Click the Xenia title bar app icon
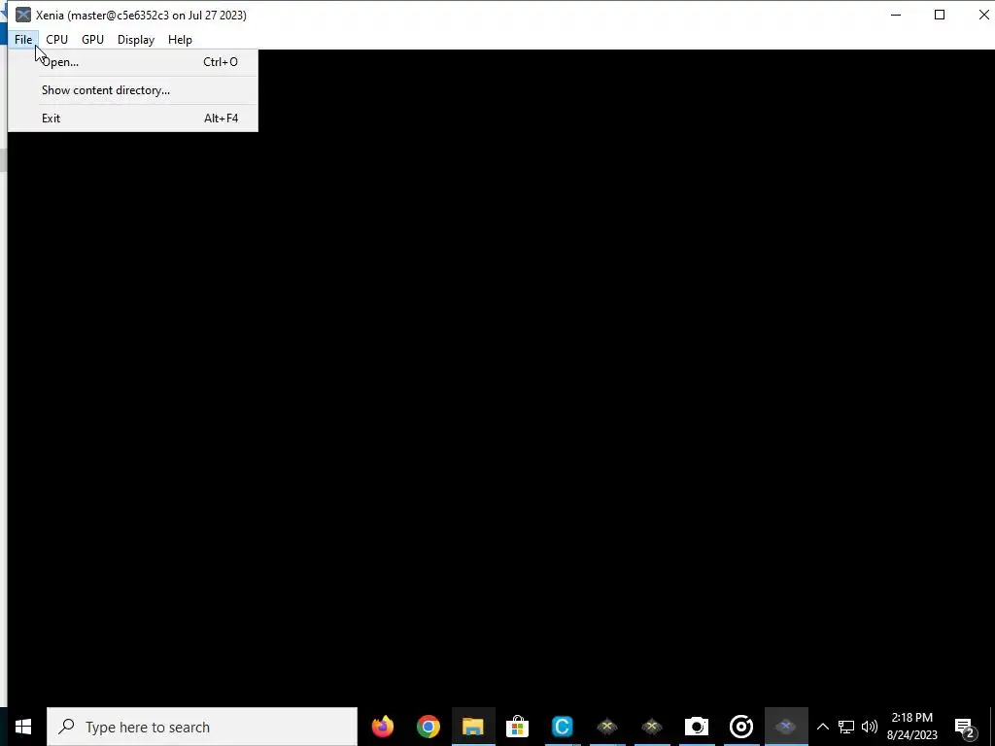 click(23, 15)
